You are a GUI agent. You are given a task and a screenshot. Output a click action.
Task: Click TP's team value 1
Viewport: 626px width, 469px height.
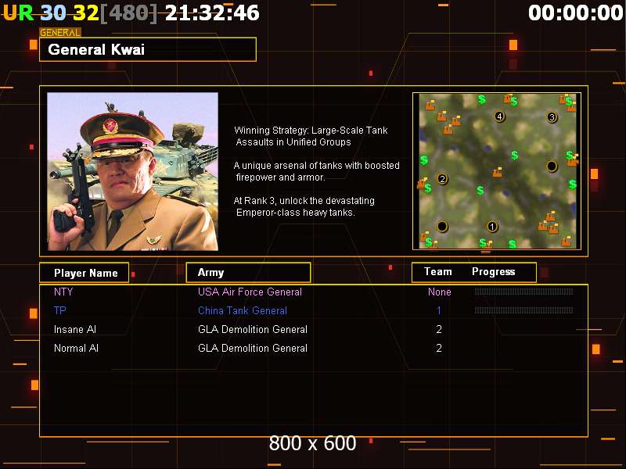(439, 310)
